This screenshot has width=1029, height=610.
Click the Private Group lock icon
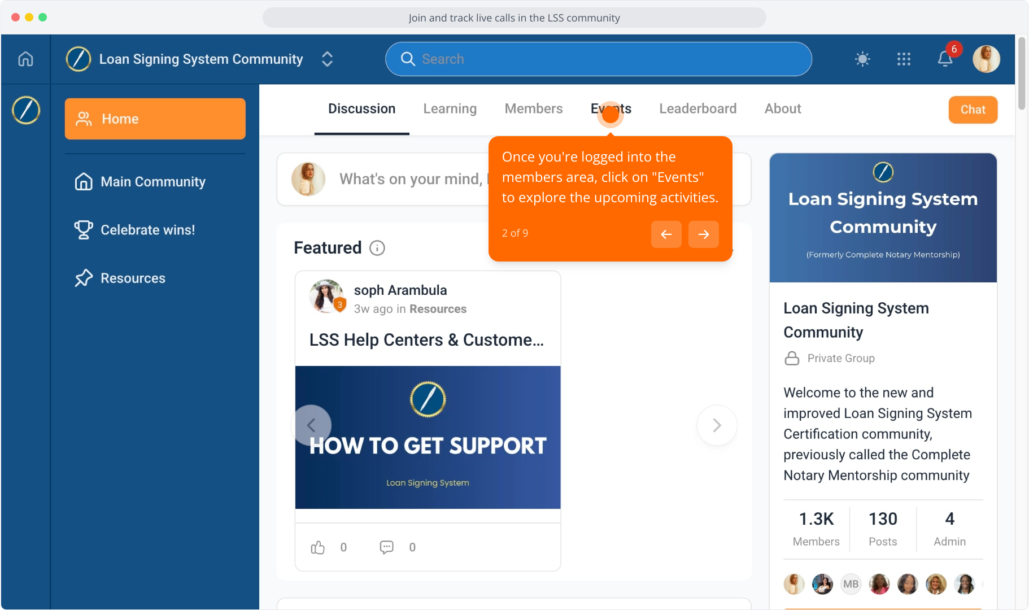pos(792,358)
